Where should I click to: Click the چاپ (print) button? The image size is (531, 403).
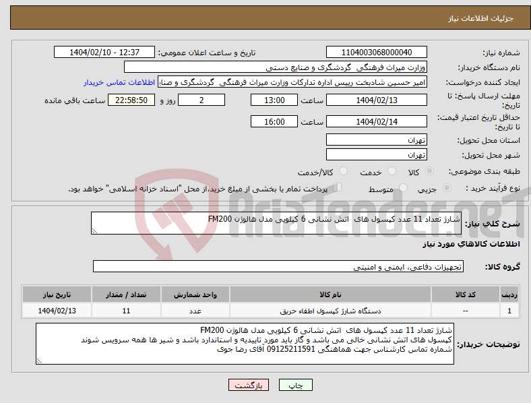coord(296,385)
